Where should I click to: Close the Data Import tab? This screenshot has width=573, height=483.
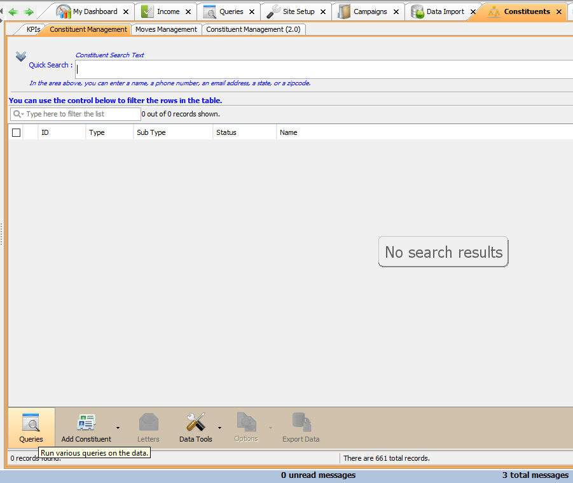coord(473,11)
